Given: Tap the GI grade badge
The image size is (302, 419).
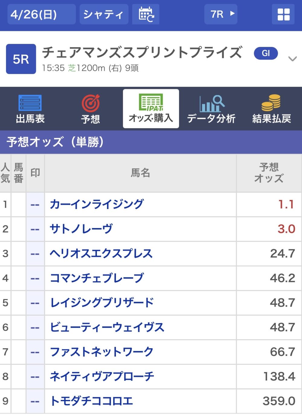Looking at the screenshot, I should (x=265, y=54).
